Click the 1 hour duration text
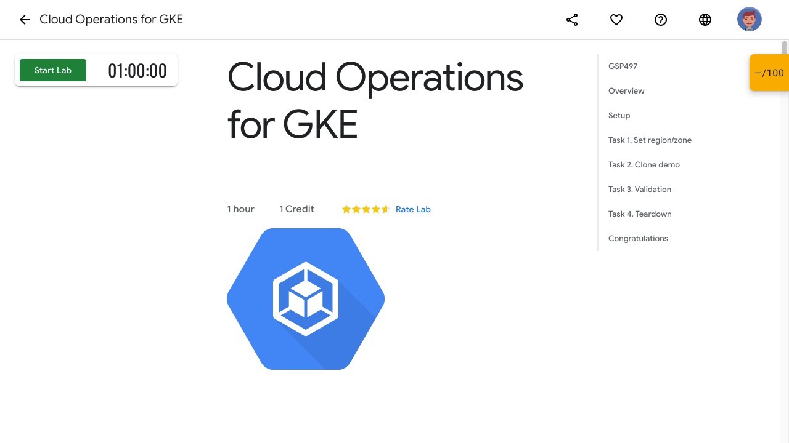789x443 pixels. 240,209
